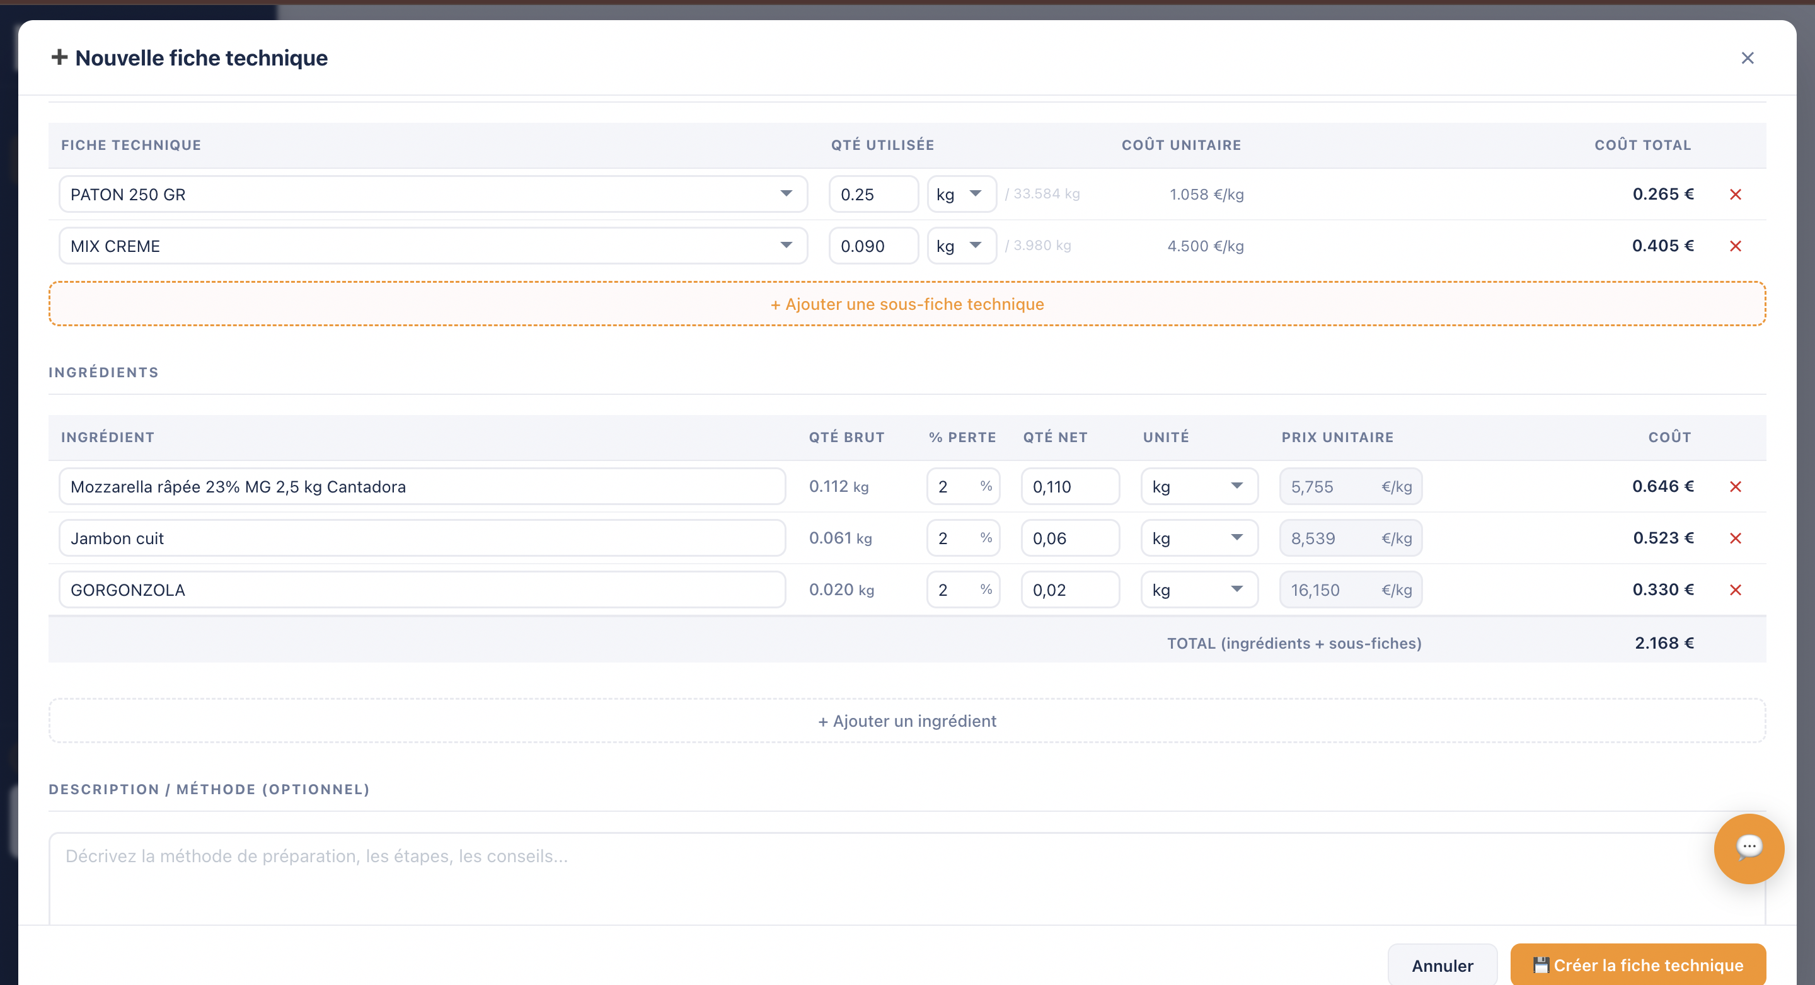1815x985 pixels.
Task: Delete the Mozzarella râpée ingredient row
Action: point(1735,486)
